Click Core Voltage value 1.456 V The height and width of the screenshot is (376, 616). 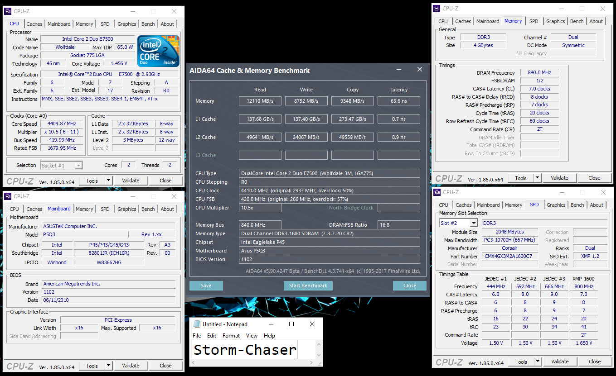[119, 64]
